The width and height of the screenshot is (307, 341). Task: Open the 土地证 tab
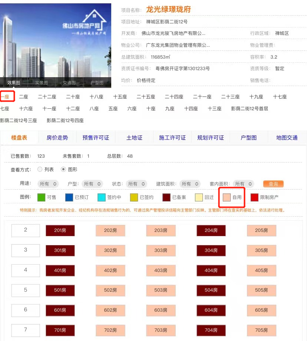coord(134,138)
